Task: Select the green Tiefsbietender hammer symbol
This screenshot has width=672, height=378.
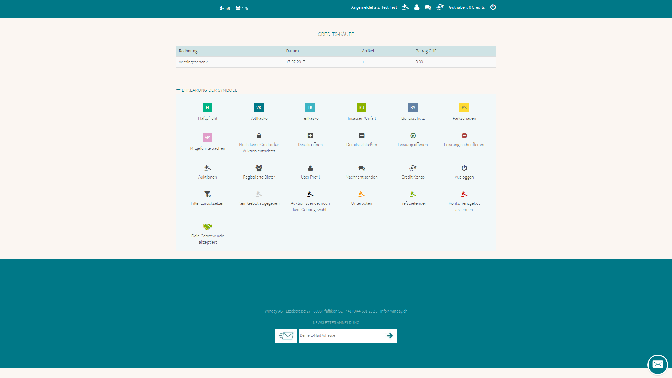Action: click(x=413, y=194)
